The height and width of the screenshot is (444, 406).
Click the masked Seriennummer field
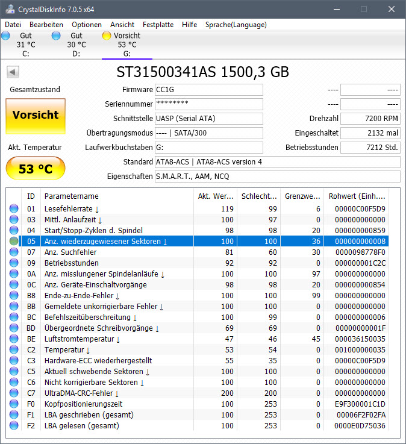tap(209, 104)
